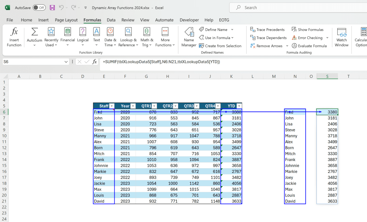Viewport: 367px width, 222px height.
Task: Open the Staff column filter dropdown
Action: click(x=111, y=106)
